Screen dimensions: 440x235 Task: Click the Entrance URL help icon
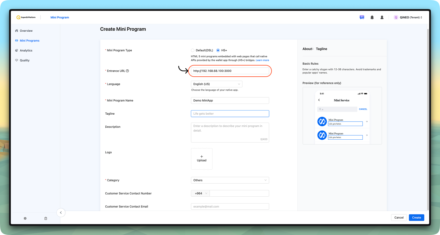click(x=128, y=71)
